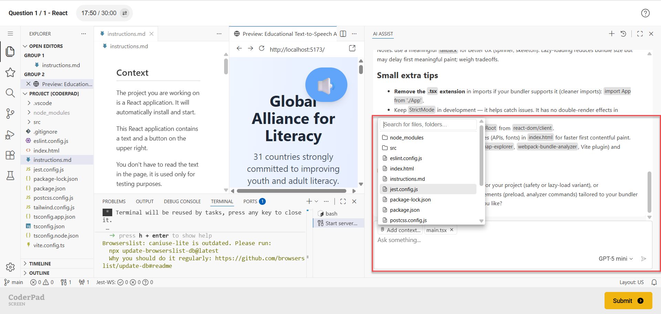Open the GPT-5 mini model dropdown
This screenshot has height=314, width=661.
click(x=616, y=259)
